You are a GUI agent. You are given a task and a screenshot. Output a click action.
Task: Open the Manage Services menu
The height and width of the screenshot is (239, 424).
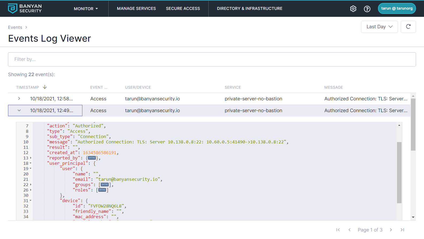click(x=136, y=9)
